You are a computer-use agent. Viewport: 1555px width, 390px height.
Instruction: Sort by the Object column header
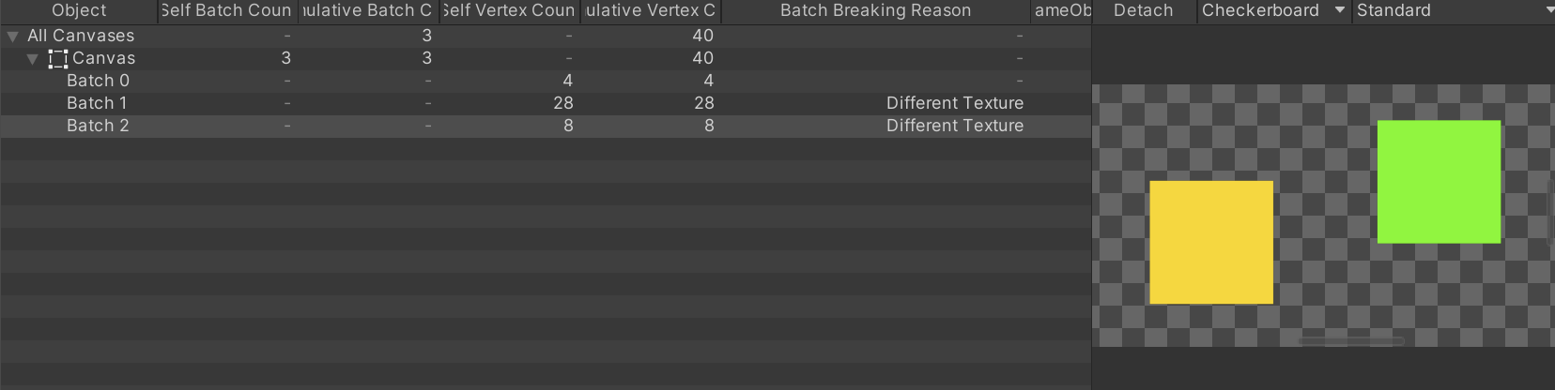pyautogui.click(x=79, y=11)
